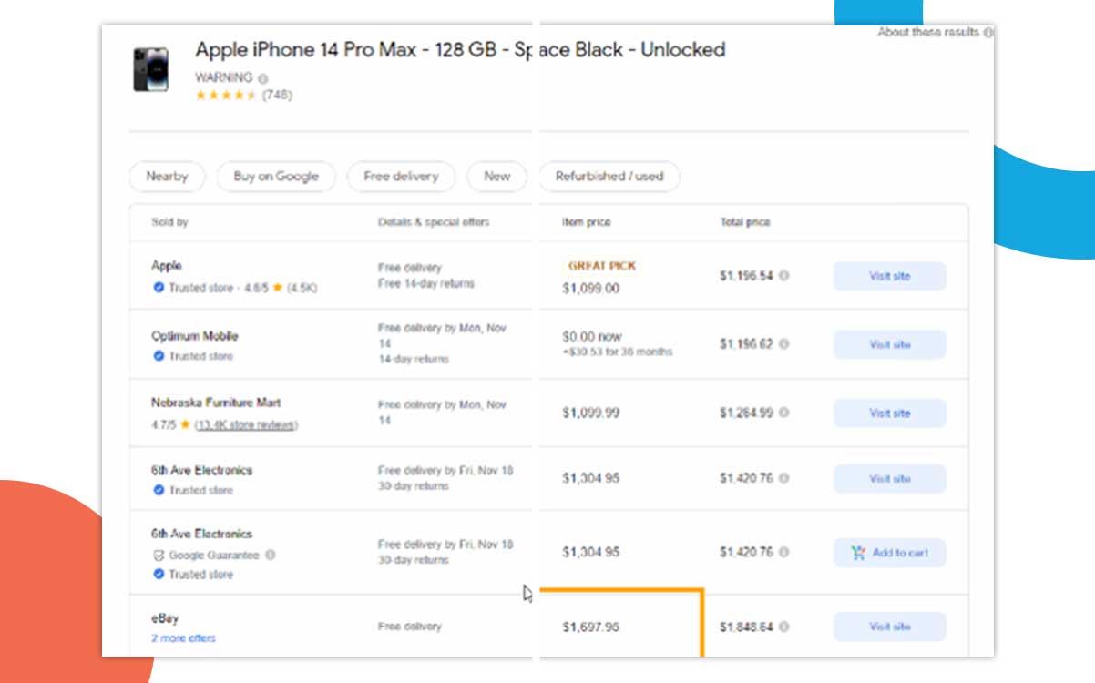Click the GREAT PICK label

[x=602, y=266]
